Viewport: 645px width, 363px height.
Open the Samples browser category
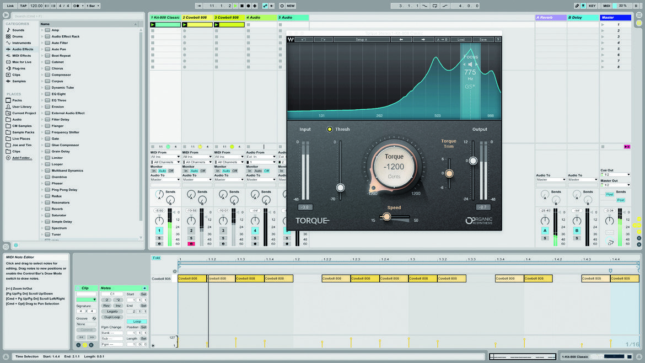19,81
